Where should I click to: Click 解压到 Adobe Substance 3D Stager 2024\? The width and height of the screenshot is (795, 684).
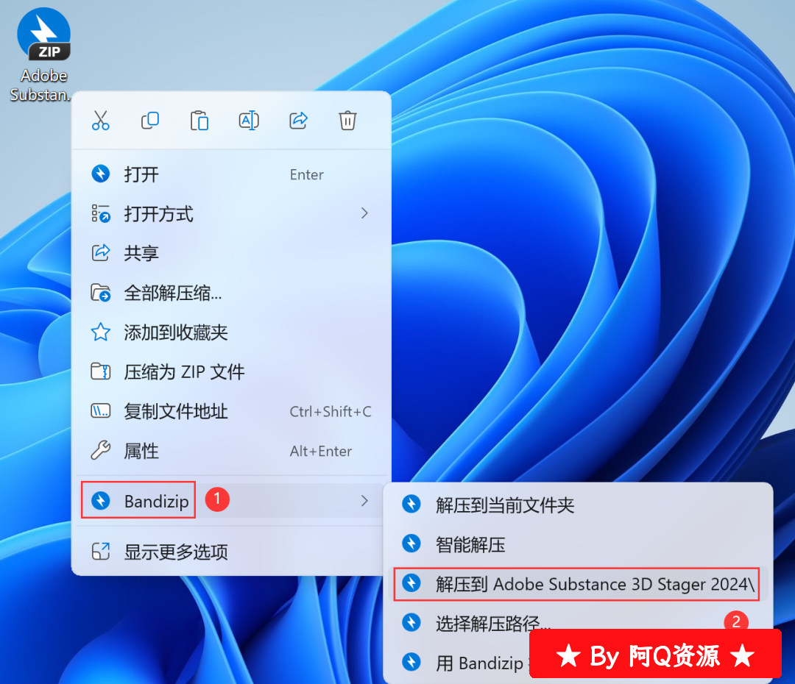[x=578, y=584]
